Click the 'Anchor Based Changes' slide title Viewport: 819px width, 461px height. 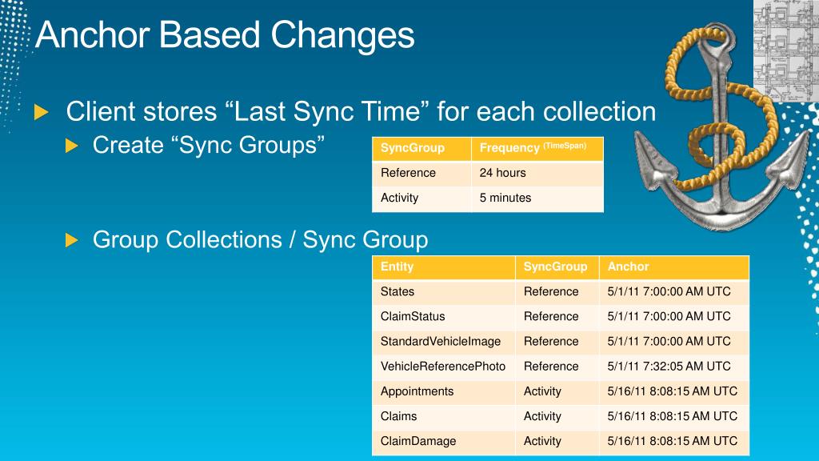[225, 35]
